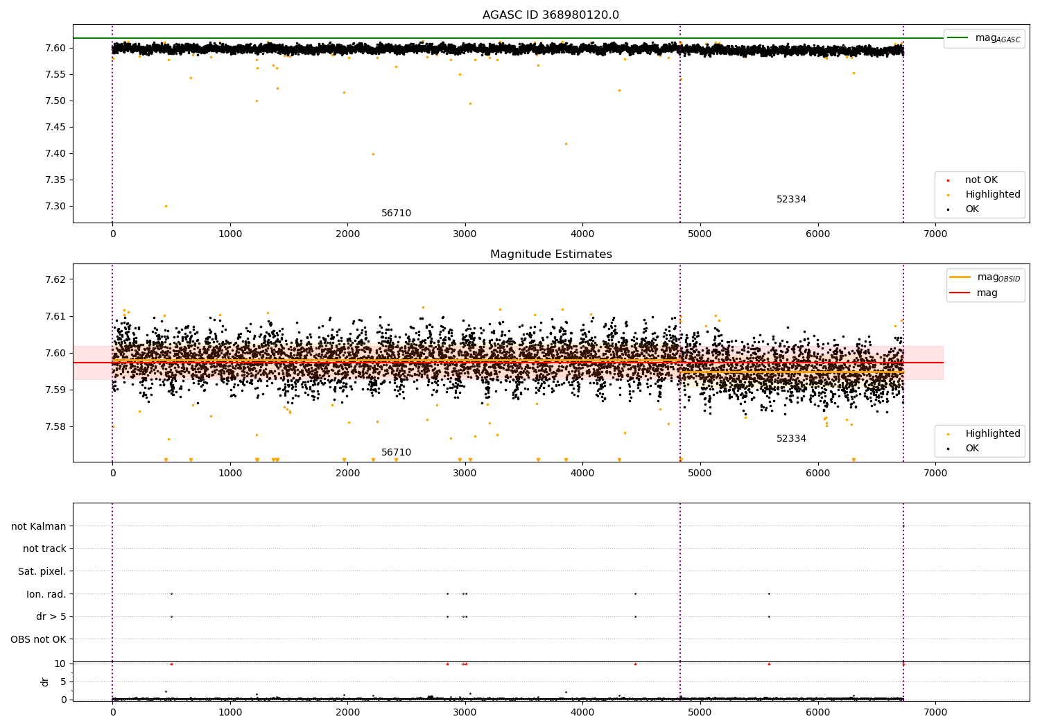Click 'Highlighted' in the top plot legend
Viewport: 1040px width, 728px height.
click(x=993, y=195)
